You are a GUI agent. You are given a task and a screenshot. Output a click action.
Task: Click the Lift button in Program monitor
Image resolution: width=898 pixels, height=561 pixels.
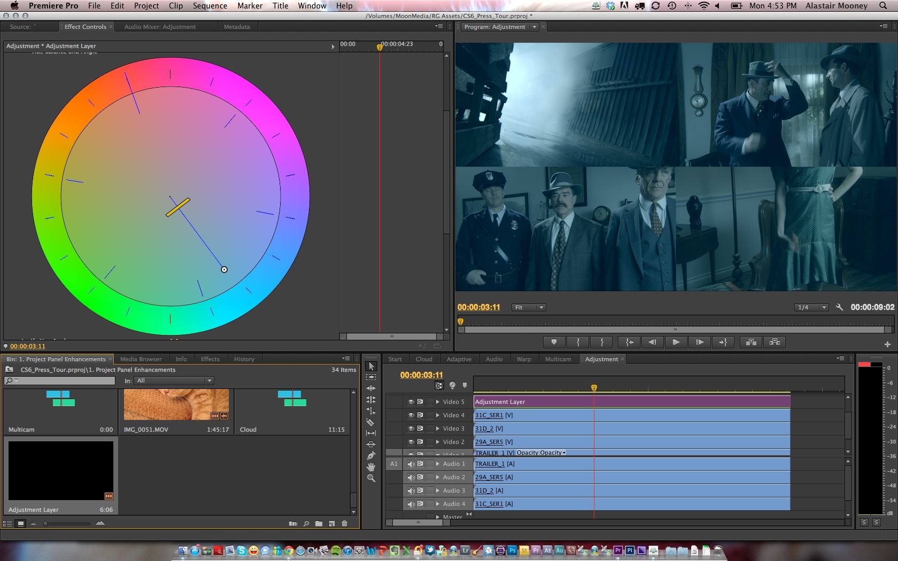pyautogui.click(x=751, y=342)
